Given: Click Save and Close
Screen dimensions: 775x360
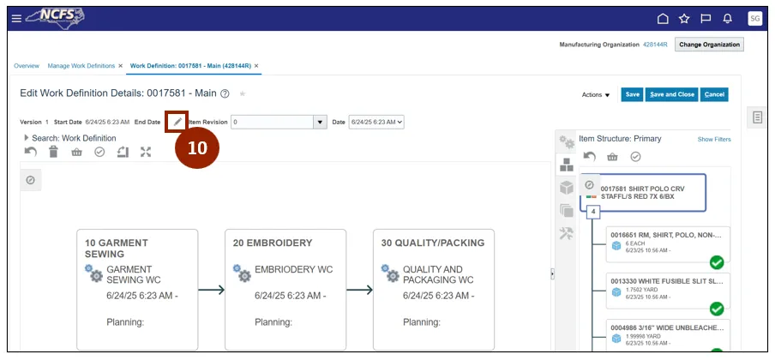Looking at the screenshot, I should pos(672,94).
